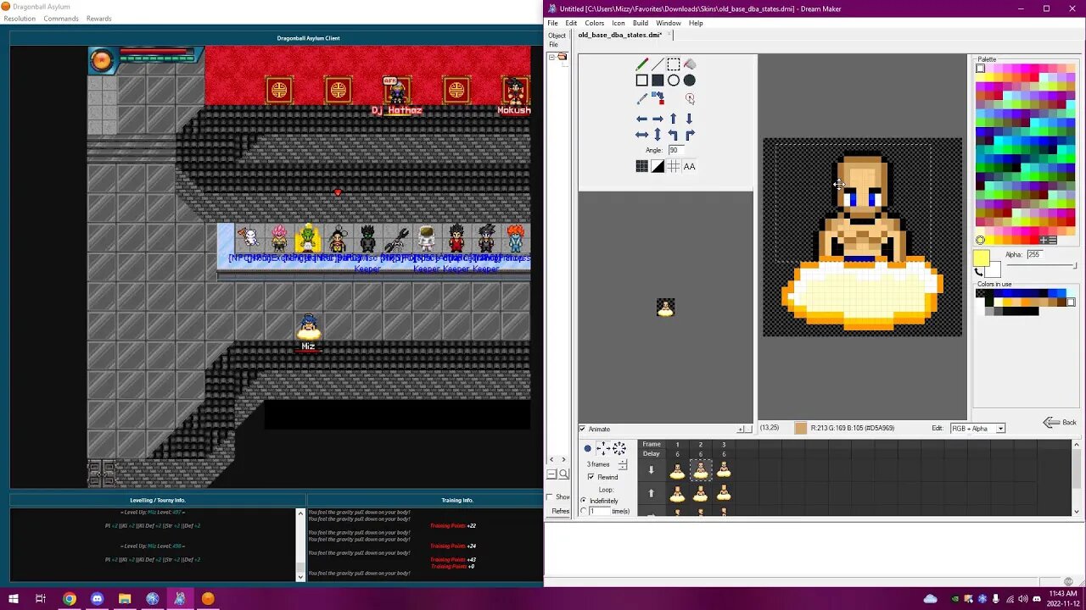Toggle the pixel grid overlay
1086x610 pixels.
[674, 166]
